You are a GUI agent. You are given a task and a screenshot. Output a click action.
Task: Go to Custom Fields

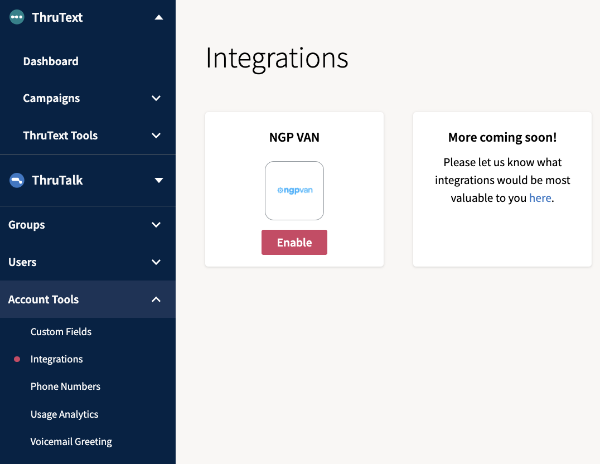(61, 331)
